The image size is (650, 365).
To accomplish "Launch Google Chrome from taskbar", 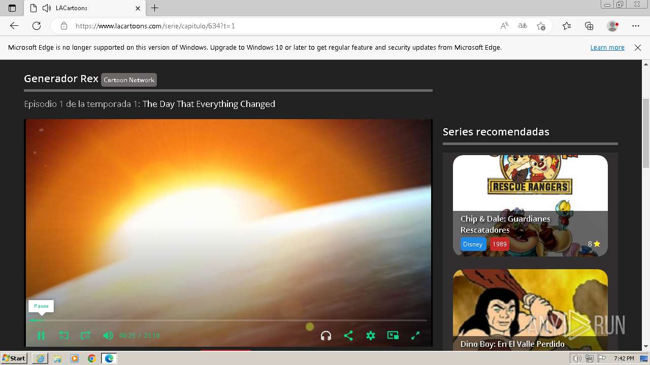I will point(92,358).
